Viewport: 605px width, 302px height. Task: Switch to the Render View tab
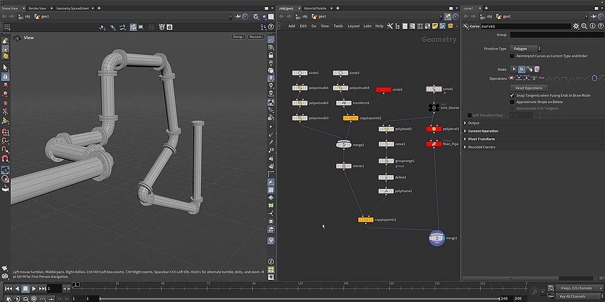click(x=37, y=8)
